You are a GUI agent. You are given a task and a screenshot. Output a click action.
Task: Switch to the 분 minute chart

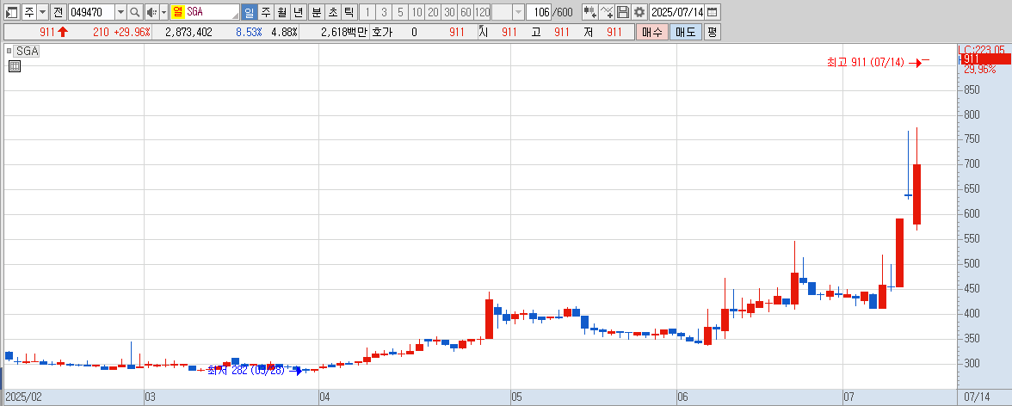317,12
